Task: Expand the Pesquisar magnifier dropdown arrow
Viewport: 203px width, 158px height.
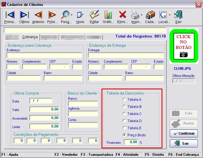Action: pyautogui.click(x=71, y=15)
